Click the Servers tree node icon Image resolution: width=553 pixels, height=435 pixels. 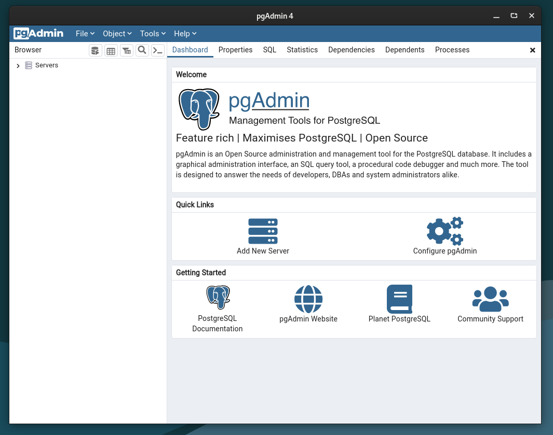coord(29,65)
